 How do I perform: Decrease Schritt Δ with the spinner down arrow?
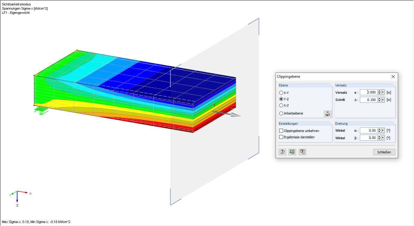click(379, 101)
